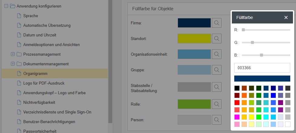
Task: Open color picker for Stabsstelle / Stabsabteilung
Action: tap(217, 87)
